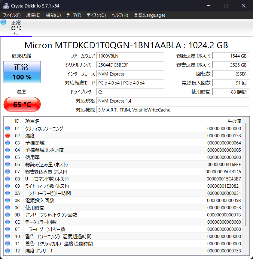253x259 pixels.
Task: Click total host reads value 1544 GB
Action: pos(231,56)
